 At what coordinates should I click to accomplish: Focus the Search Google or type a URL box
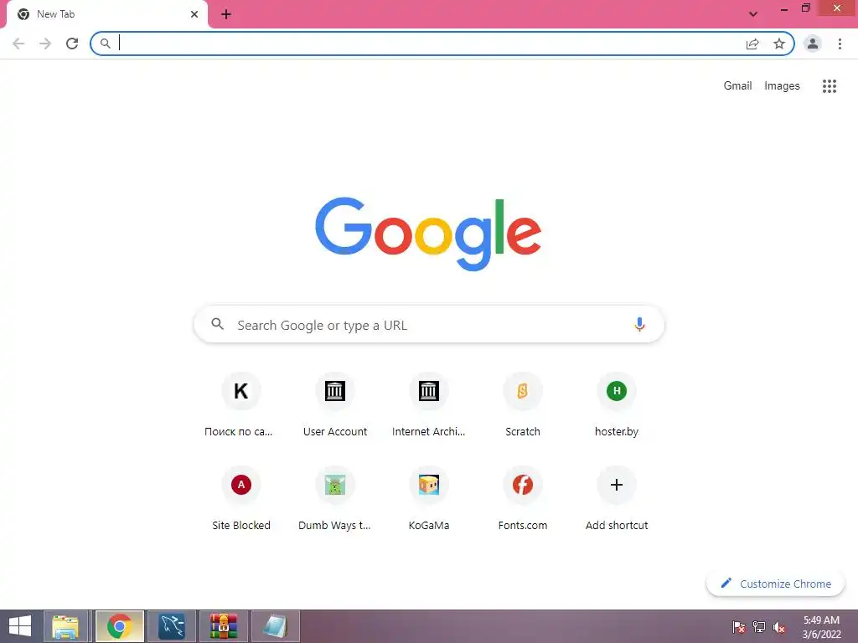click(429, 325)
